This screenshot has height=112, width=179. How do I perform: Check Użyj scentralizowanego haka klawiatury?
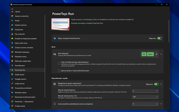[59, 63]
